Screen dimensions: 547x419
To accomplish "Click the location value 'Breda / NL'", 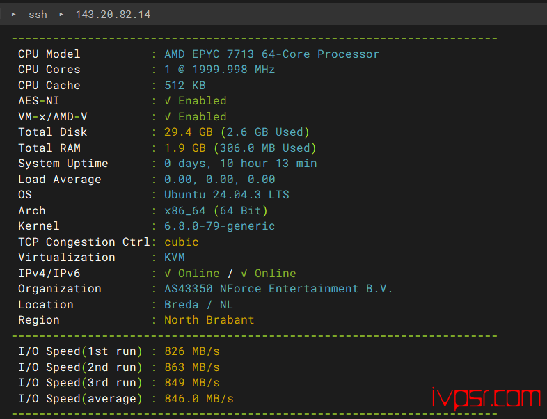I will tap(199, 305).
